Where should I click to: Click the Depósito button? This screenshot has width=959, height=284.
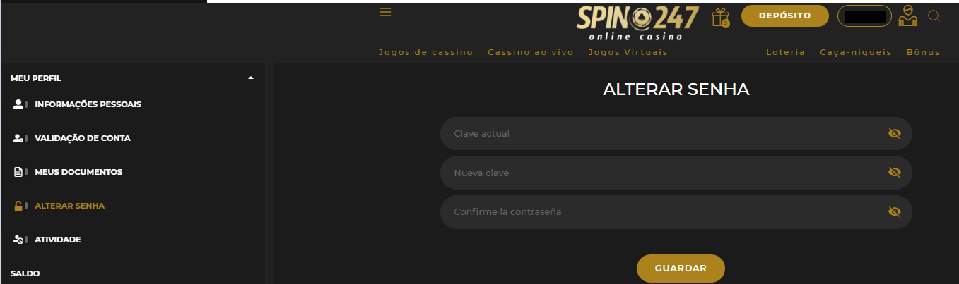tap(784, 16)
